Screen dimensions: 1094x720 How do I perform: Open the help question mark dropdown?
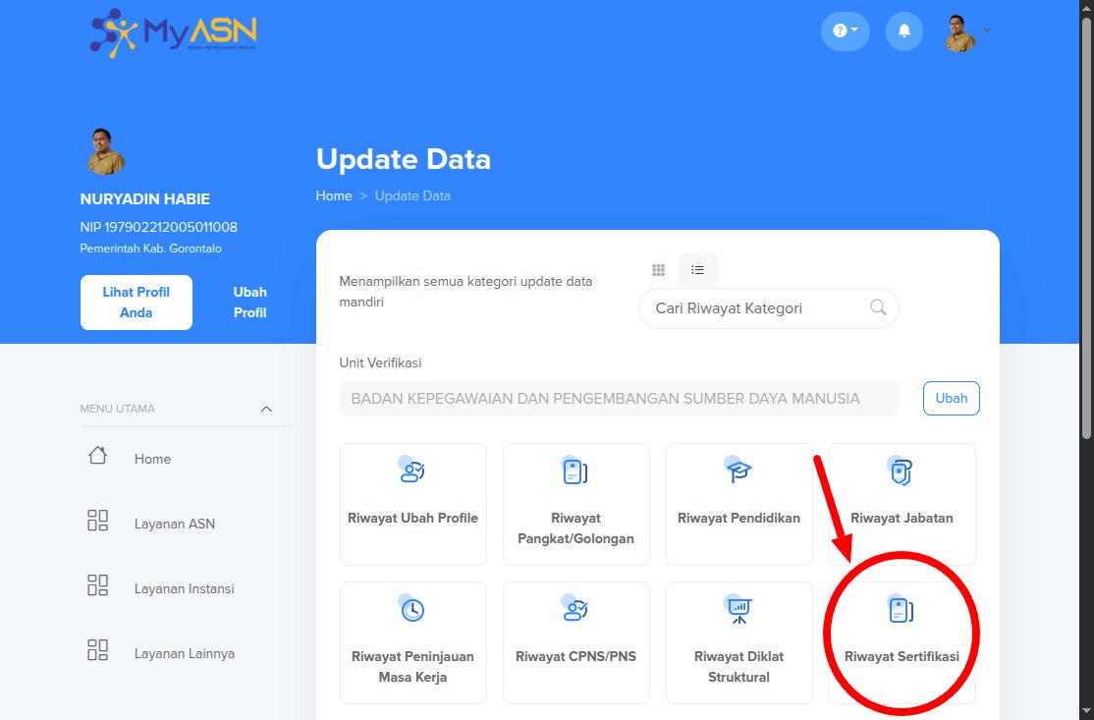click(x=845, y=31)
